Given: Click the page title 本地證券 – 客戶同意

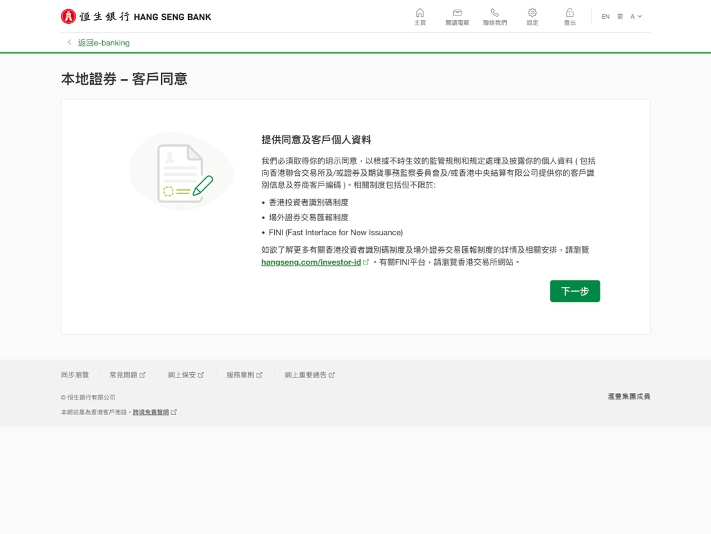Looking at the screenshot, I should coord(124,79).
